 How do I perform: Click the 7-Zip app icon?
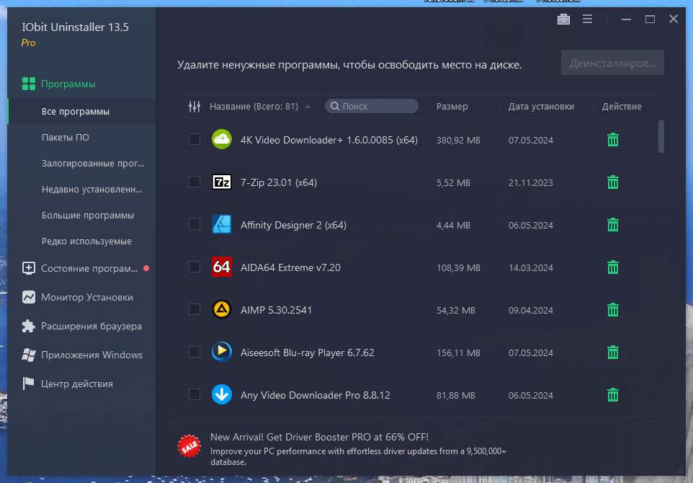(222, 182)
